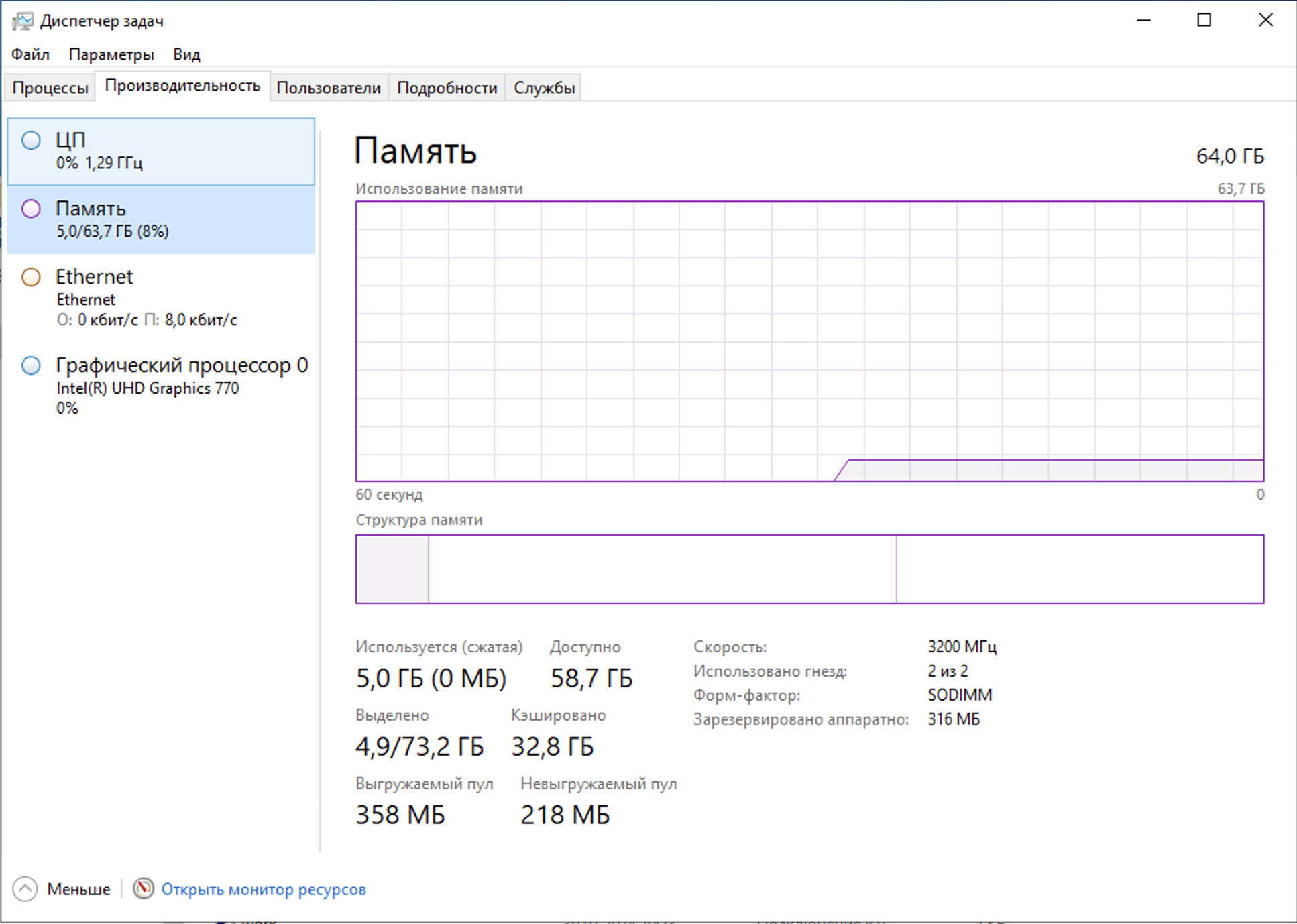Switch to the Процессы tab
The width and height of the screenshot is (1297, 924).
click(x=50, y=88)
